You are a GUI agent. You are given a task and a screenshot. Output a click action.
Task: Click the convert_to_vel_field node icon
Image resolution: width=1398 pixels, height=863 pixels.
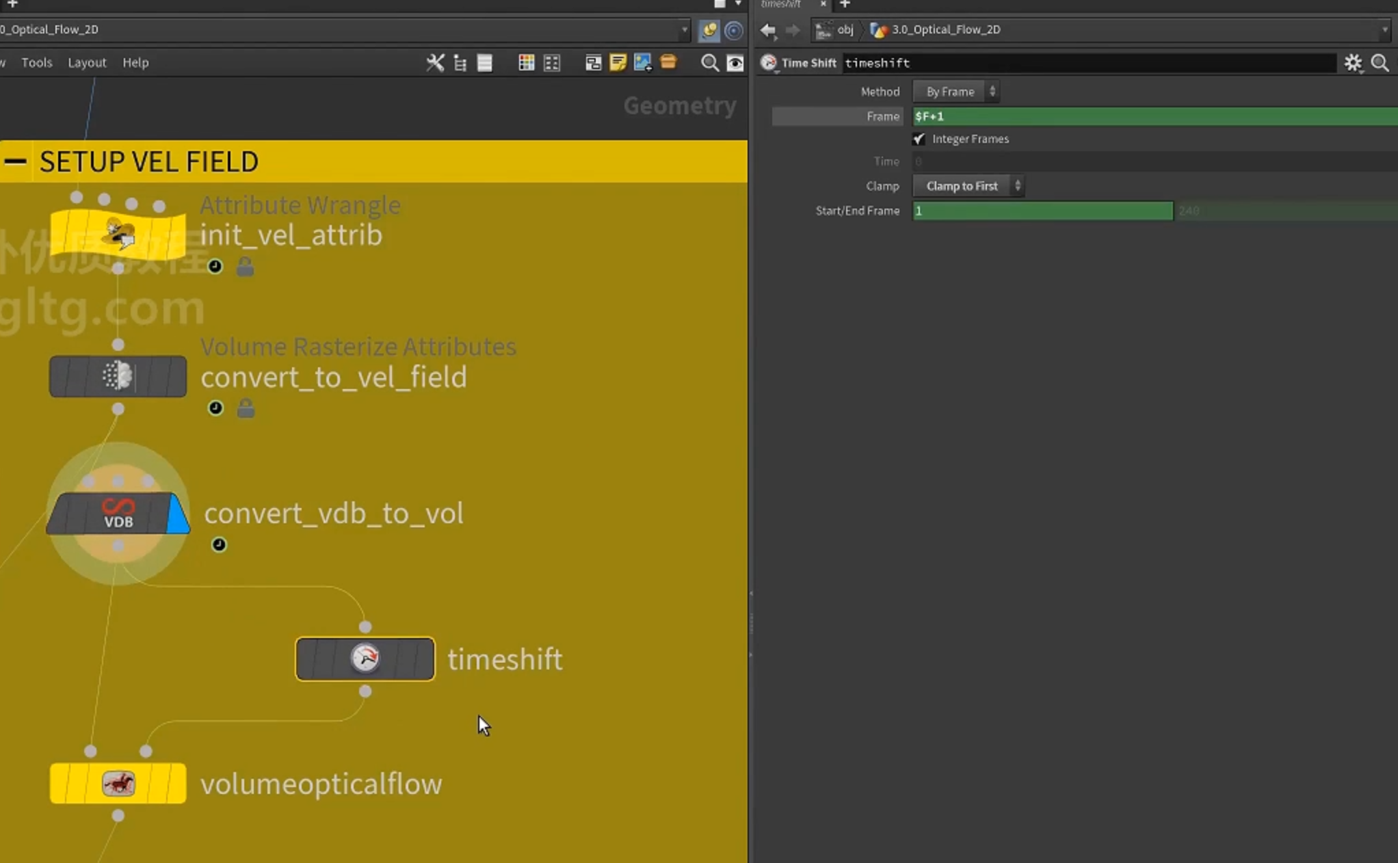click(118, 376)
